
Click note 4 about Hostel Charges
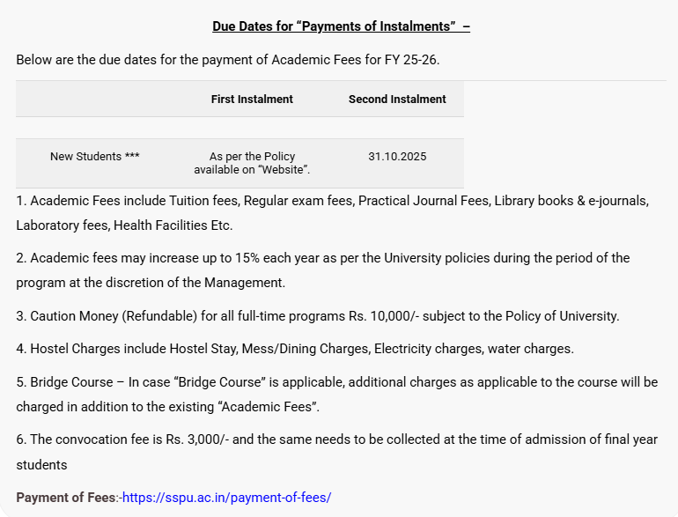coord(295,349)
